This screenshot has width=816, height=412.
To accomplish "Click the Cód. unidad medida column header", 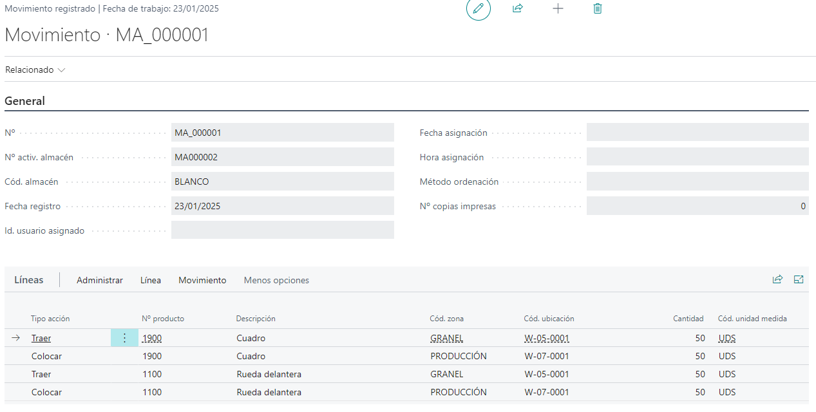I will [x=752, y=319].
